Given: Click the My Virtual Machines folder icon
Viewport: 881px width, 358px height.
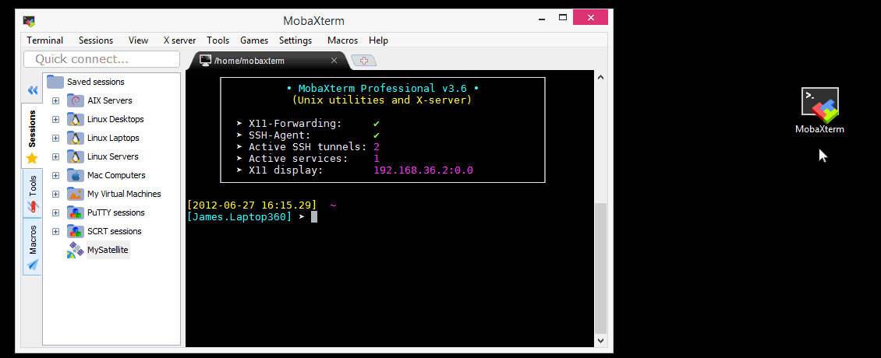Looking at the screenshot, I should 75,194.
